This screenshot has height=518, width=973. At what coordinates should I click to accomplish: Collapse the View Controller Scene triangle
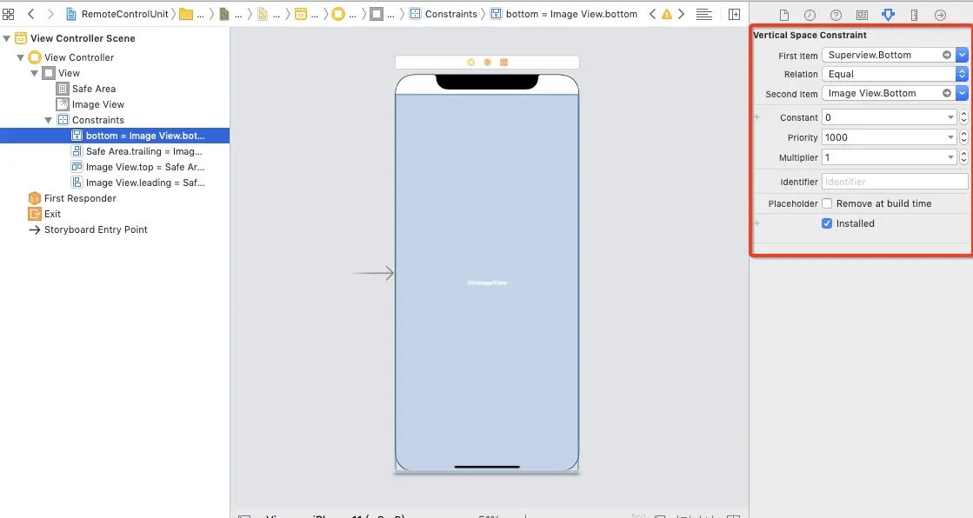coord(7,38)
